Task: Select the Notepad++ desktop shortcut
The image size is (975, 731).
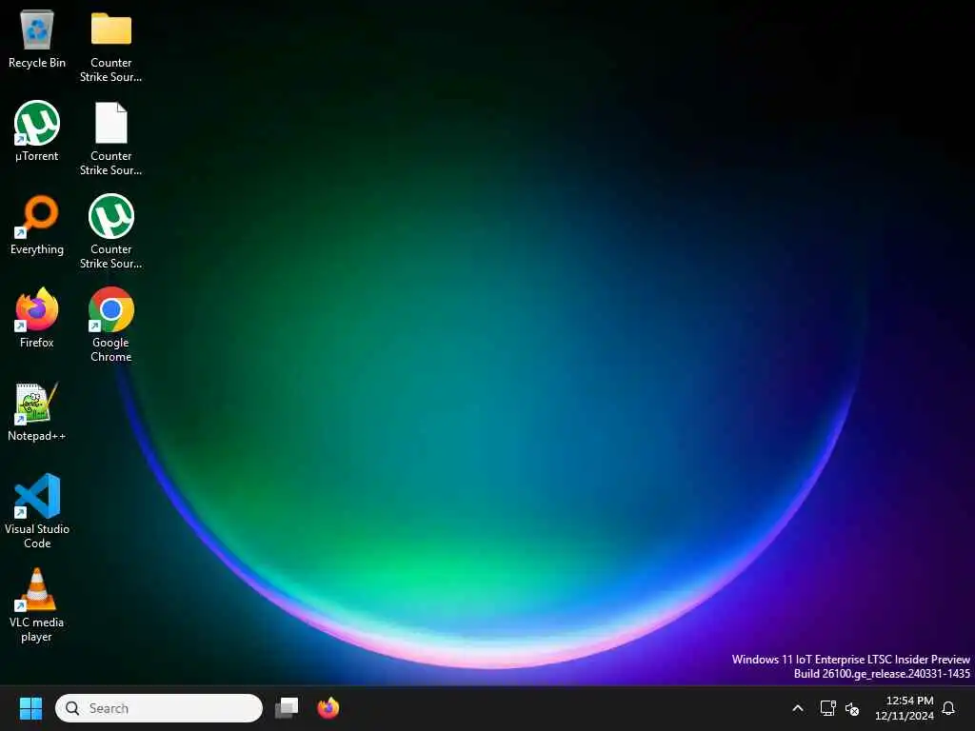Action: [37, 411]
